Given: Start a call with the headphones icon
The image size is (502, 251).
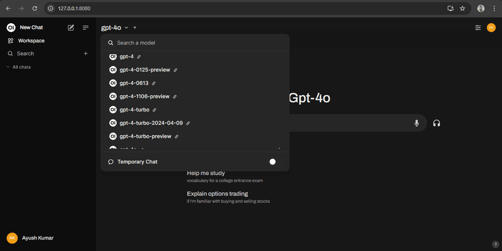Looking at the screenshot, I should click(436, 123).
